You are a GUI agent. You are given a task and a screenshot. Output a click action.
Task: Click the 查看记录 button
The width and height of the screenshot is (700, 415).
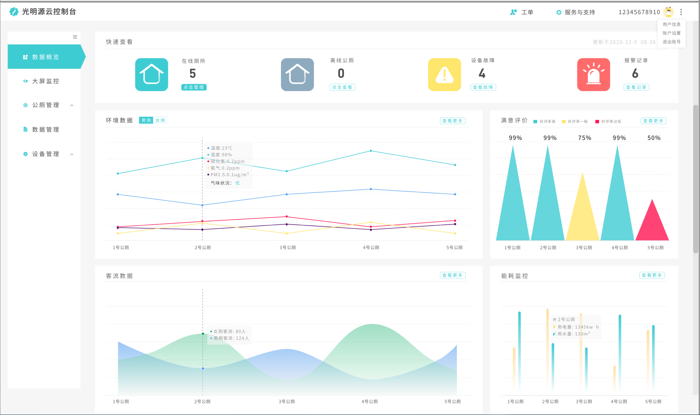click(636, 87)
